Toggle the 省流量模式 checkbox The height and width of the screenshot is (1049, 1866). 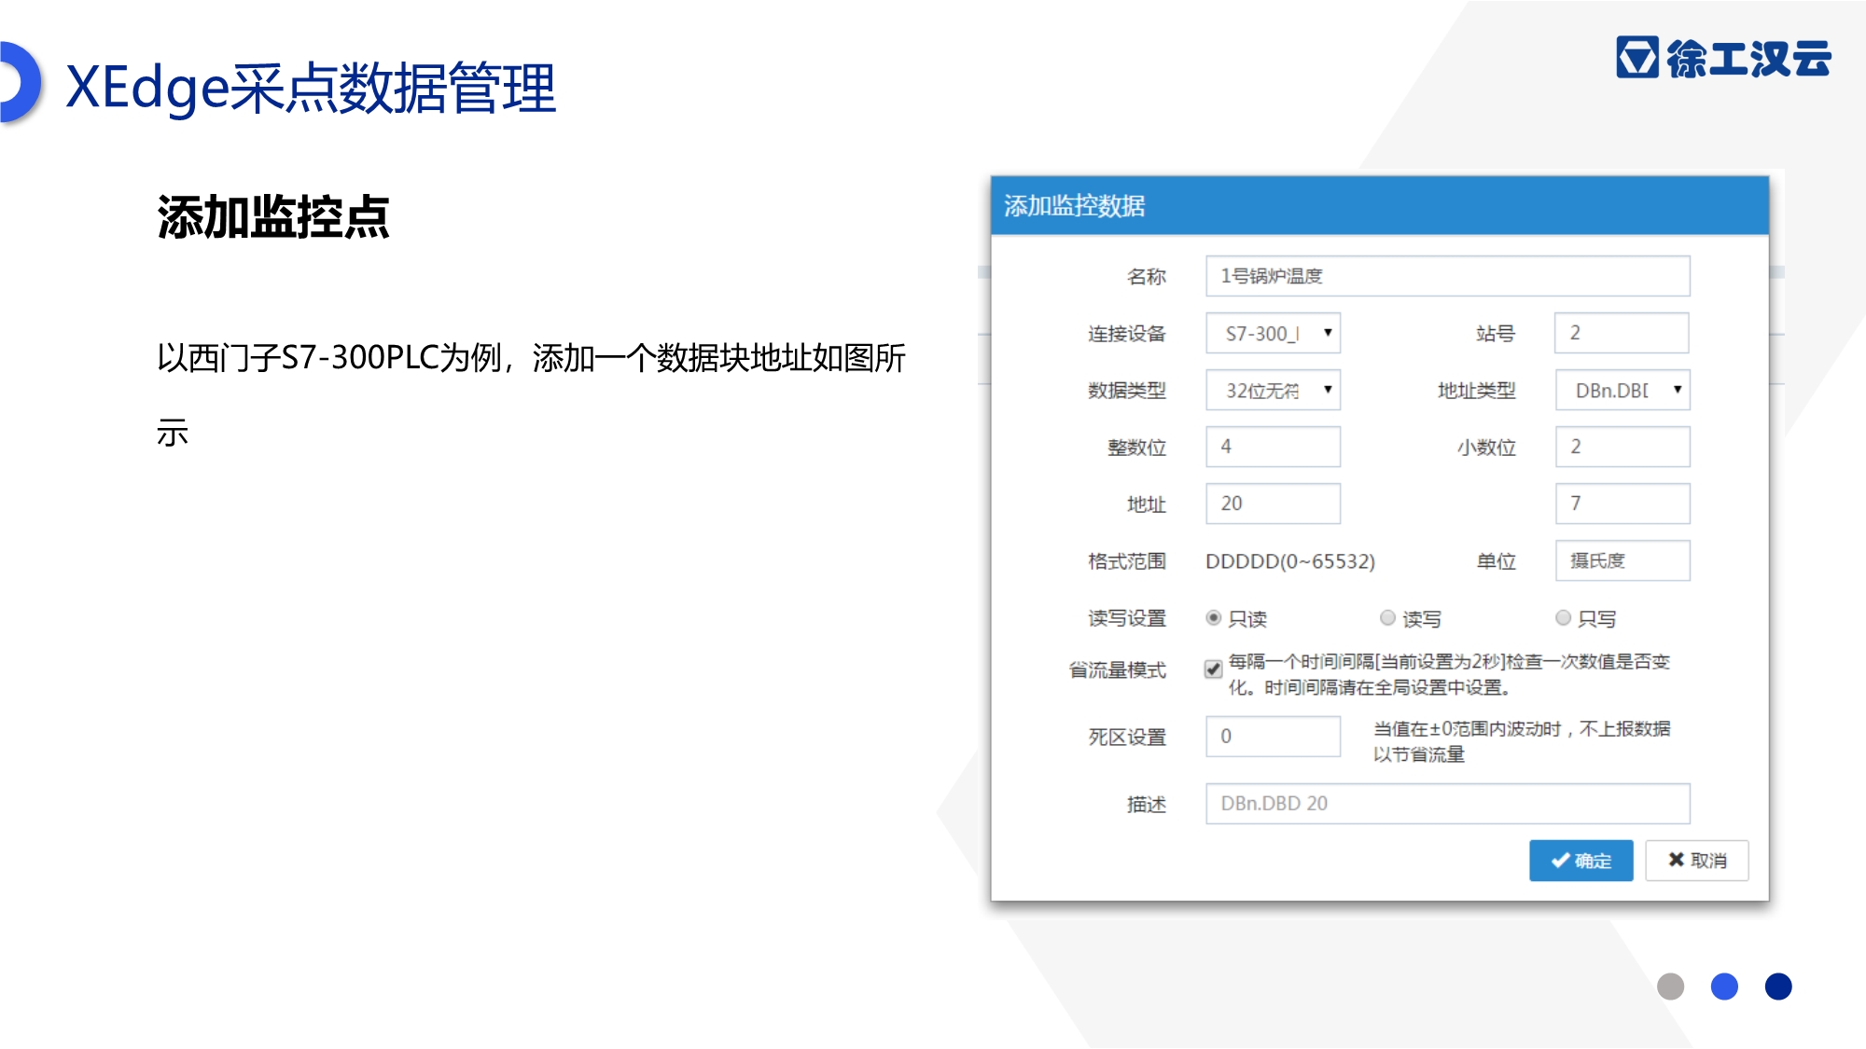(1214, 669)
